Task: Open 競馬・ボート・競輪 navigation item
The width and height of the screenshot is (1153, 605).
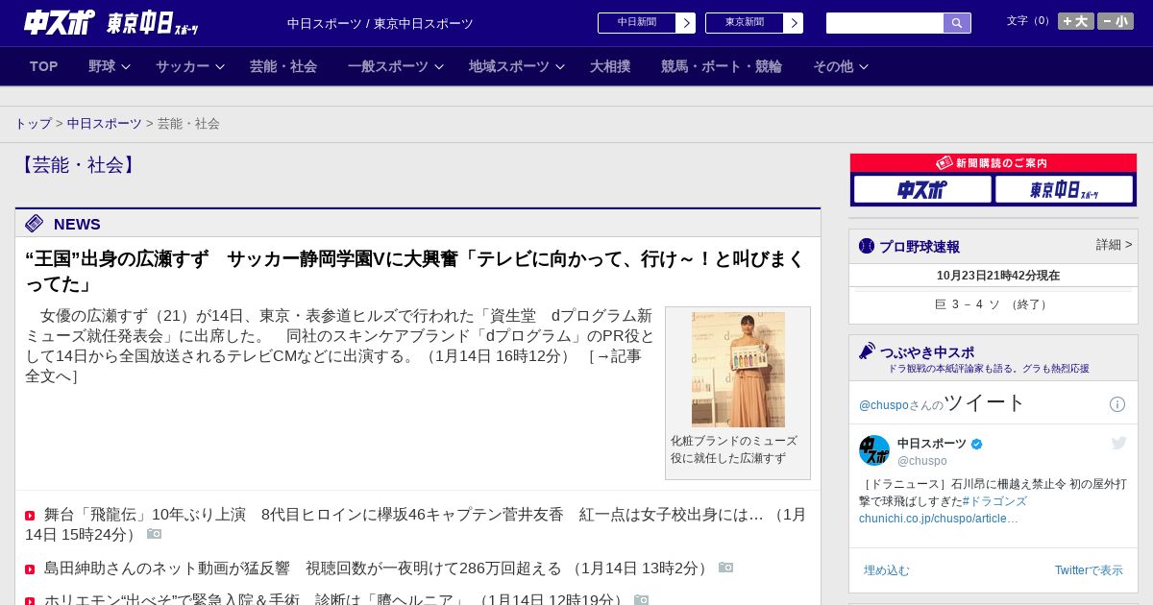Action: pyautogui.click(x=722, y=66)
